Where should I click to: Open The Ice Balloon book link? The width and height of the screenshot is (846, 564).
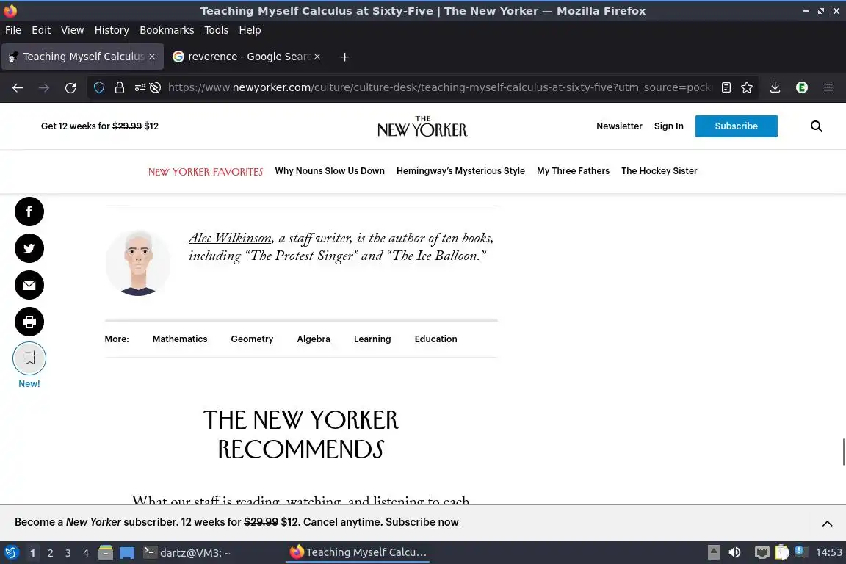click(434, 256)
